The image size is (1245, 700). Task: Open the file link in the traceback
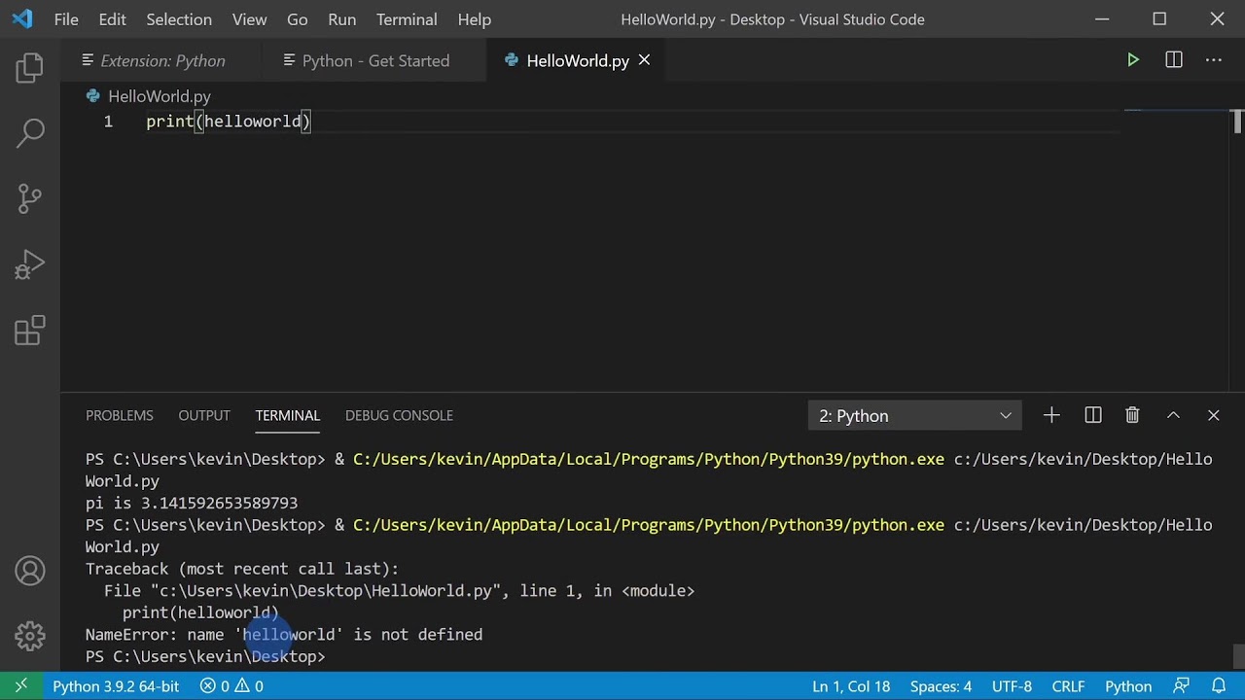coord(326,591)
